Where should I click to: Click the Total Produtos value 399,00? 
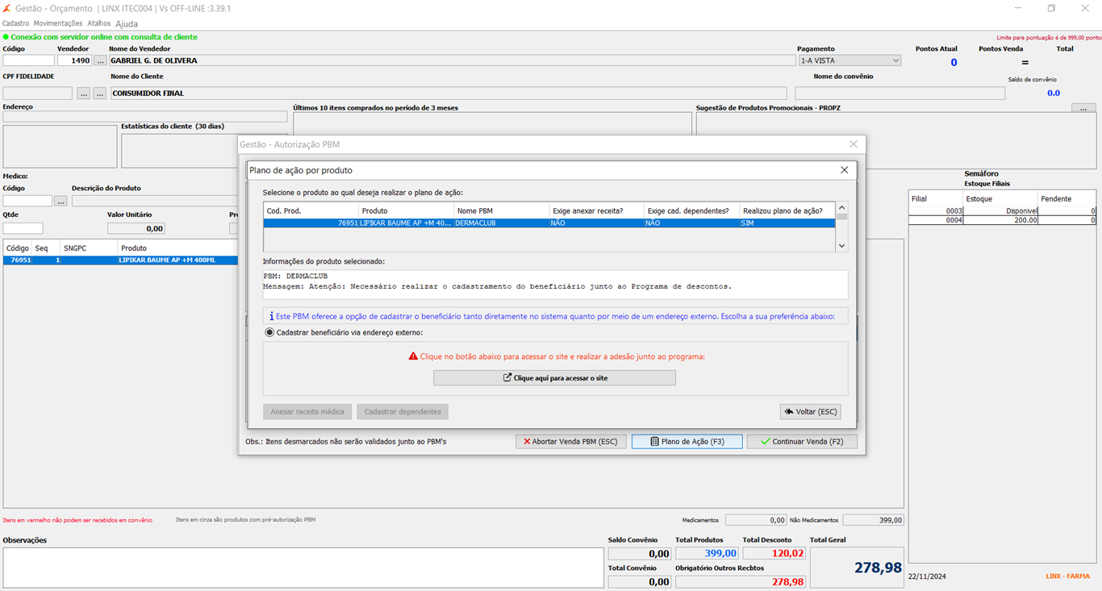(x=707, y=553)
